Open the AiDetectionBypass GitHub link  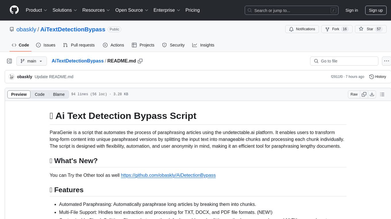point(168,175)
